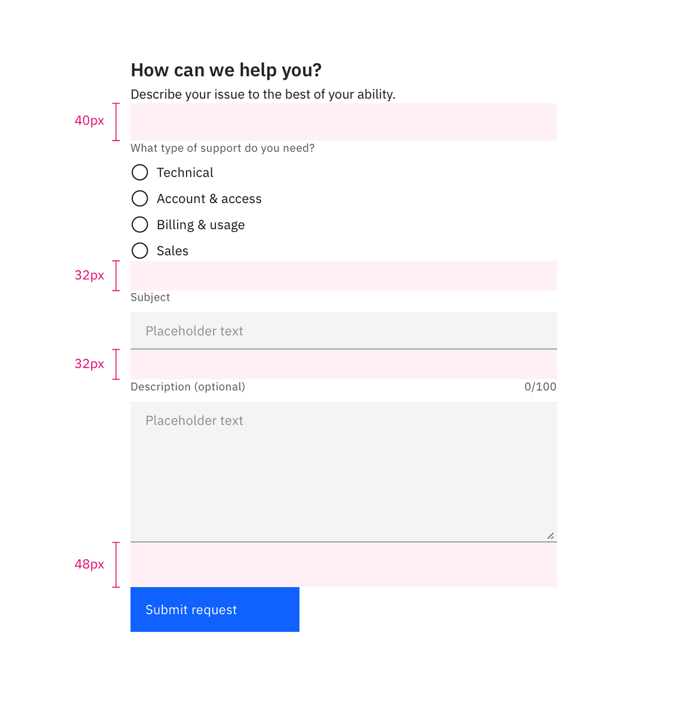687x701 pixels.
Task: Click the 0/100 character counter
Action: [540, 387]
